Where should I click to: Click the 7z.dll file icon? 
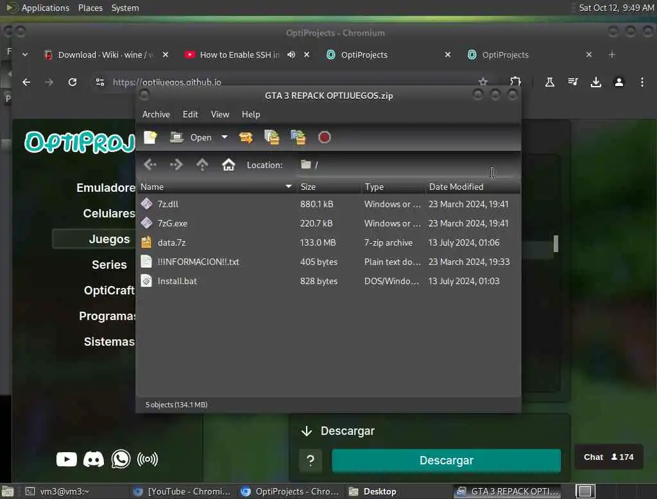(x=146, y=204)
